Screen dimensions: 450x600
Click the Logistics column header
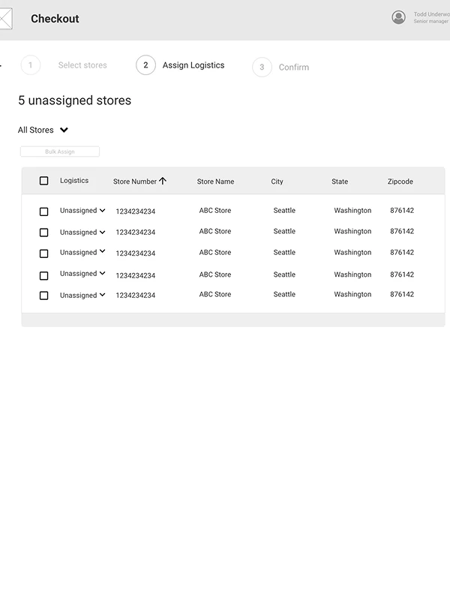click(x=74, y=181)
